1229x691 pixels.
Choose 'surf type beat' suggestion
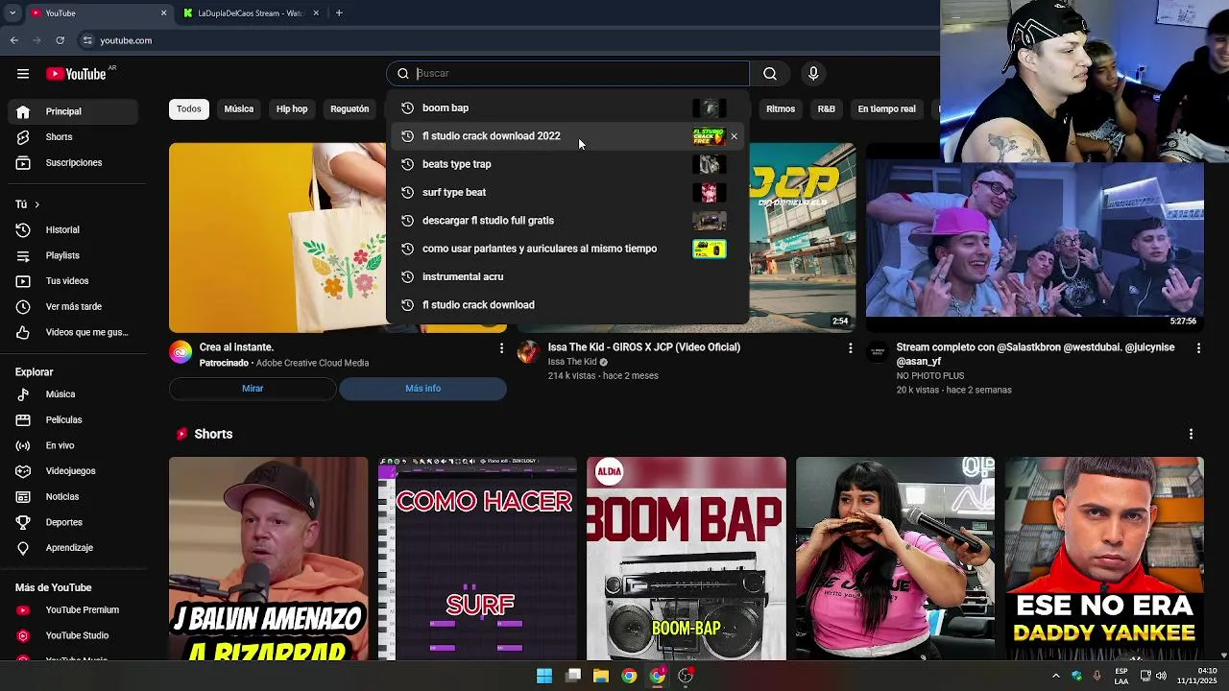click(x=566, y=193)
